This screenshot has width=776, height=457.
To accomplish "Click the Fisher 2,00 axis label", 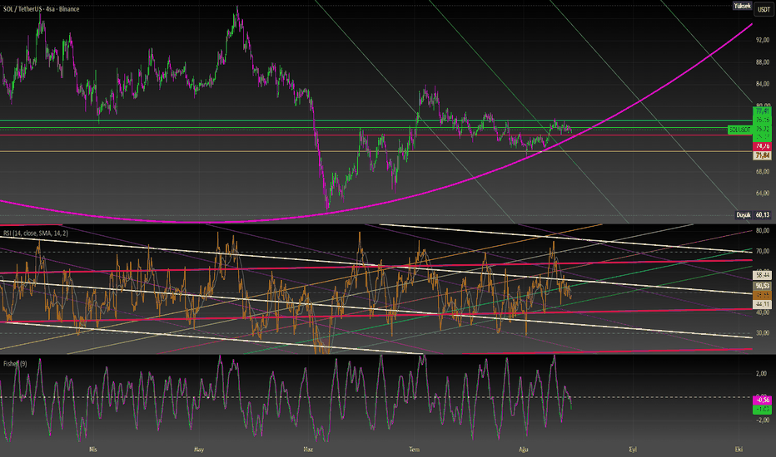I will point(762,374).
